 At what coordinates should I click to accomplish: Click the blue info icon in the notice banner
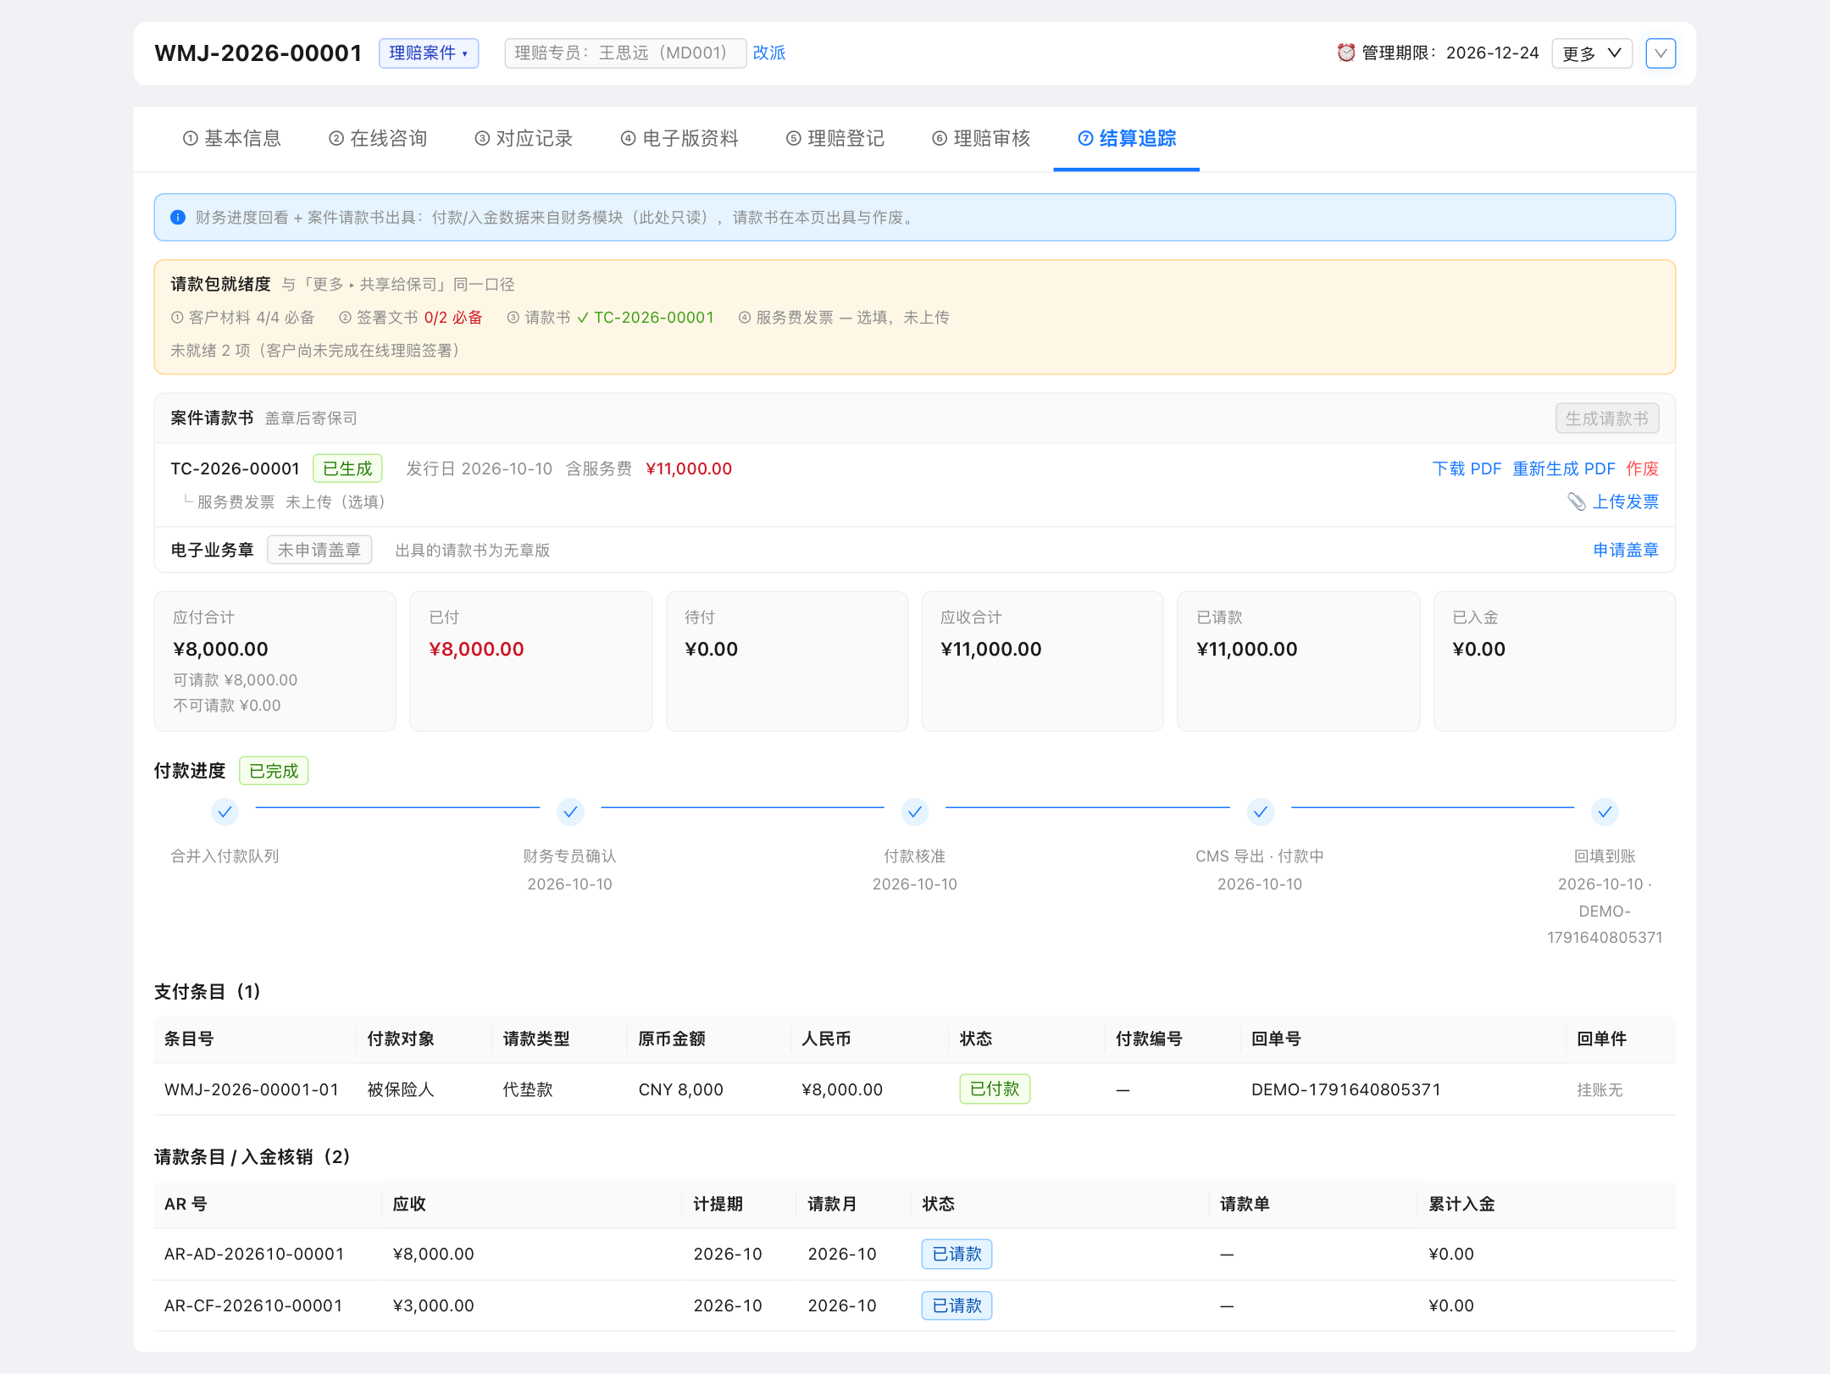pyautogui.click(x=178, y=218)
